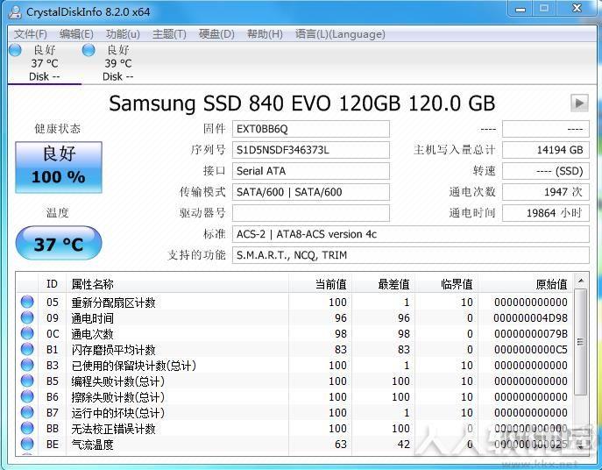
Task: Open the 文件(F) menu
Action: 31,34
